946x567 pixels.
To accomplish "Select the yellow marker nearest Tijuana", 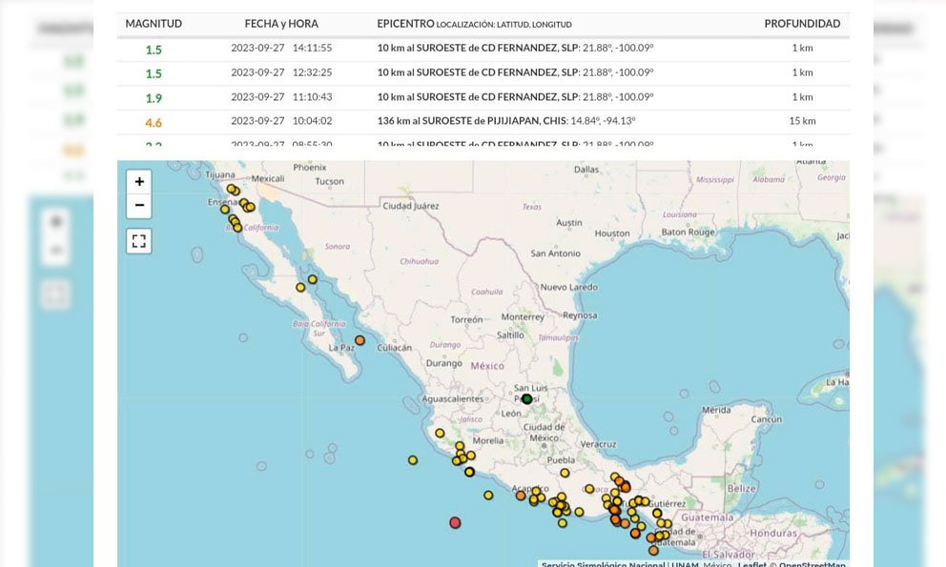I will pos(232,190).
